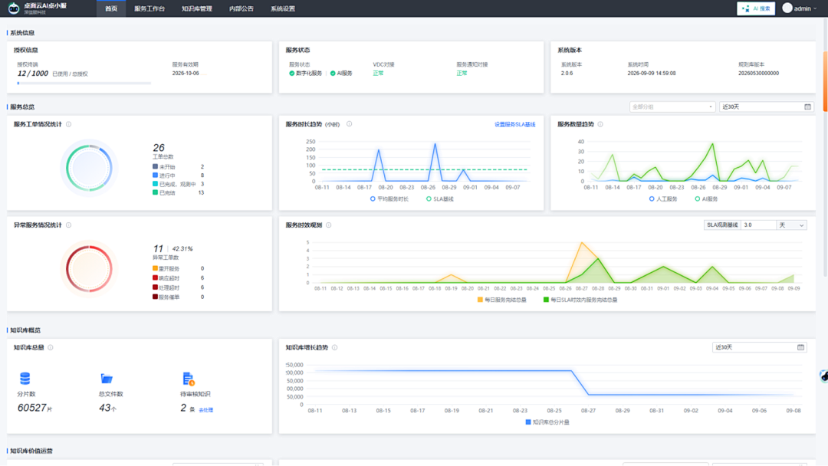Show info icon next to 服务时长趋势
Screen dimensions: 828x466
(349, 125)
